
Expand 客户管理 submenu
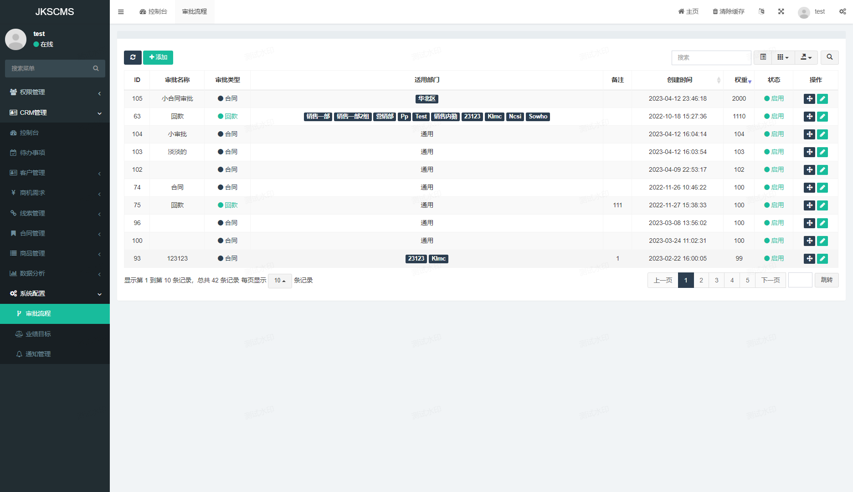click(55, 173)
